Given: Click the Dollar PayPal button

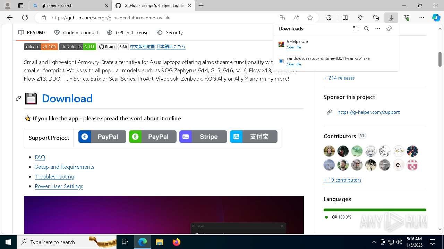Looking at the screenshot, I should 153,137.
